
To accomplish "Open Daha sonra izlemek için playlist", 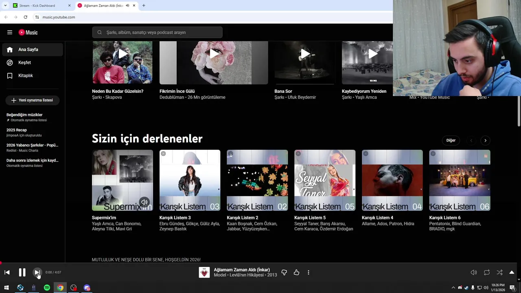I will (33, 163).
